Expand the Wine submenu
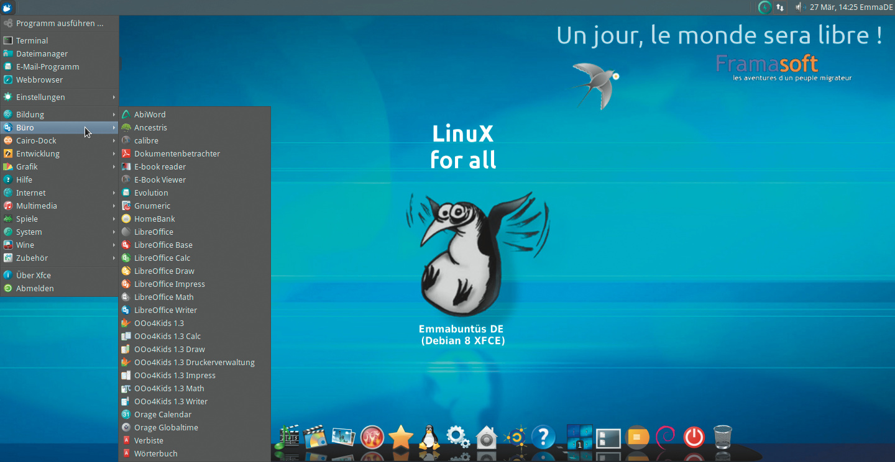The image size is (895, 462). (x=60, y=245)
